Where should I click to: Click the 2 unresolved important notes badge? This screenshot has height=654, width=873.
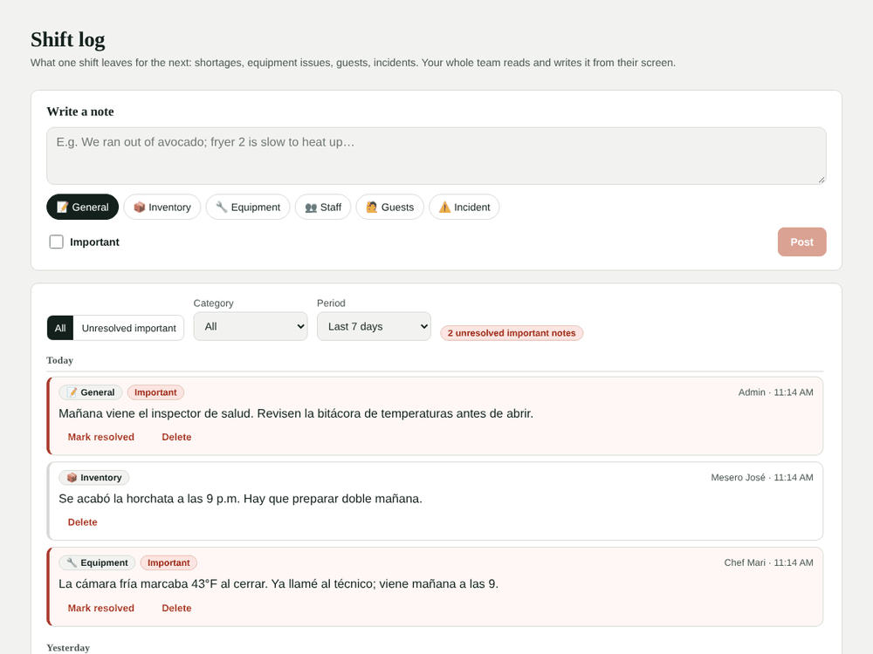coord(512,333)
